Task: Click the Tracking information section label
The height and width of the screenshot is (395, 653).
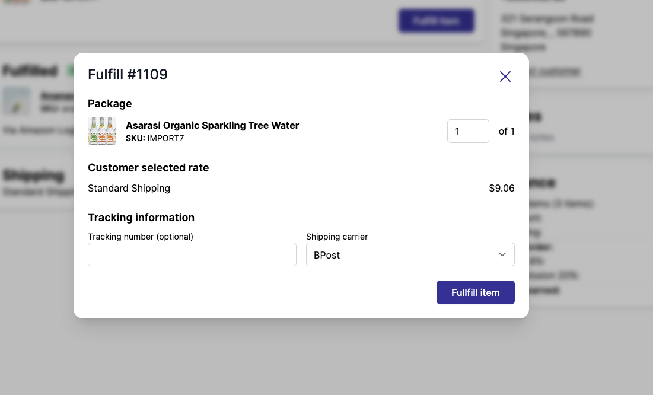Action: [141, 217]
